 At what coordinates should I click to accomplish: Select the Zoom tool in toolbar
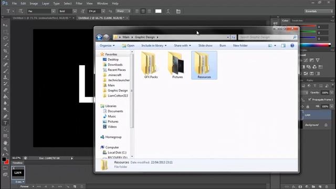5,149
